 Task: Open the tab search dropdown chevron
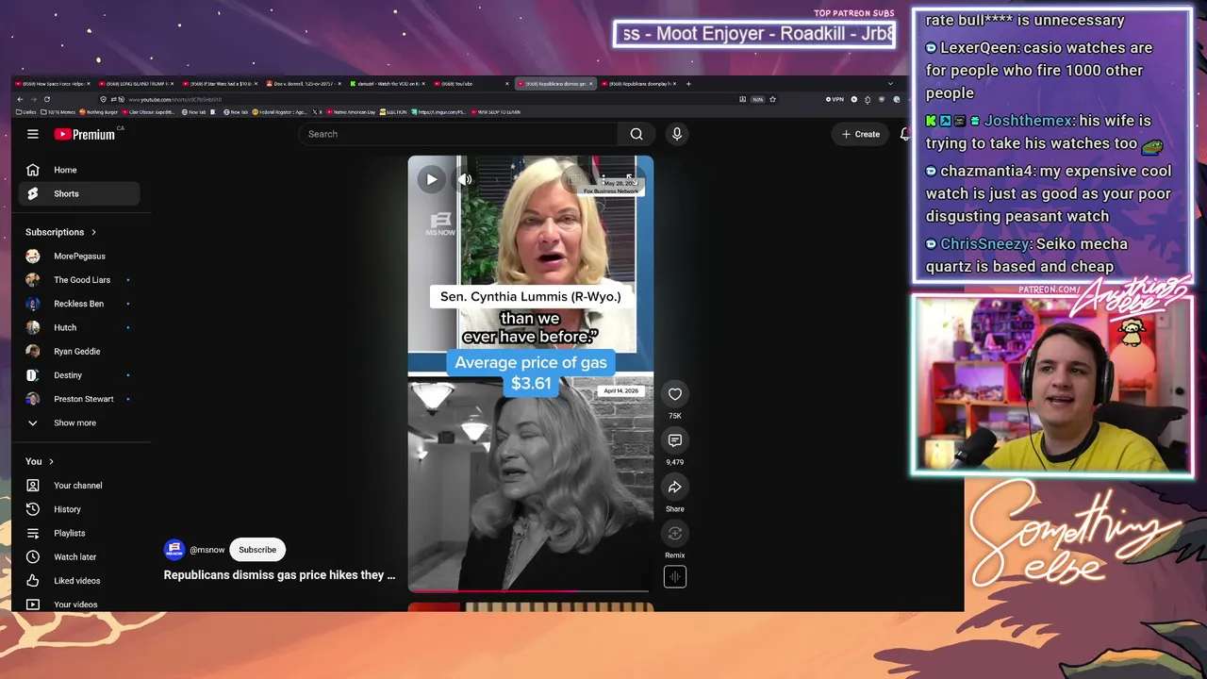890,84
